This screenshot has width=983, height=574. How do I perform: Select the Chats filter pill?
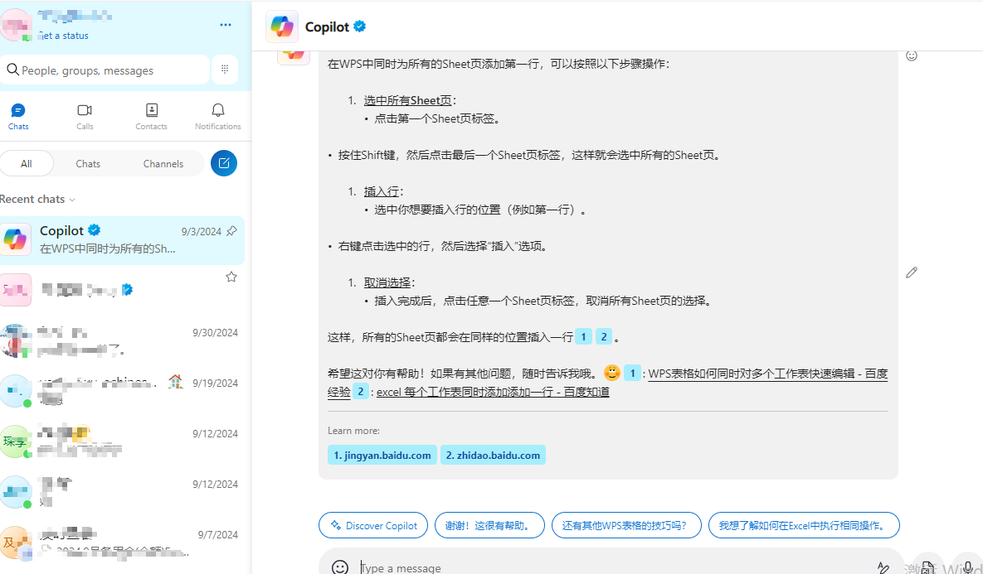click(88, 163)
